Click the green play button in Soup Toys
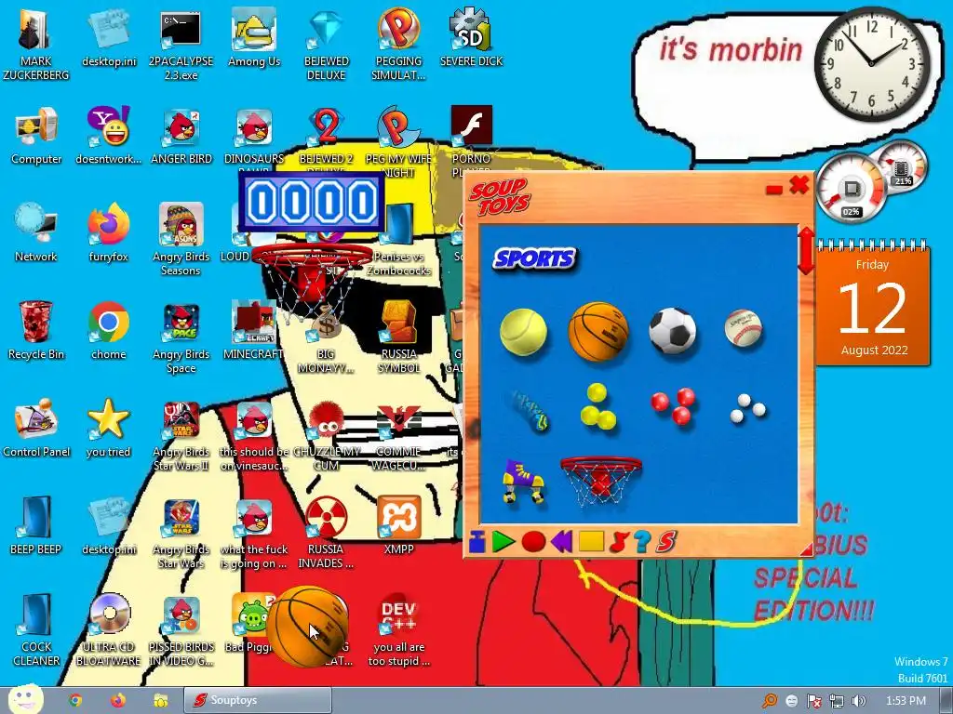 503,542
